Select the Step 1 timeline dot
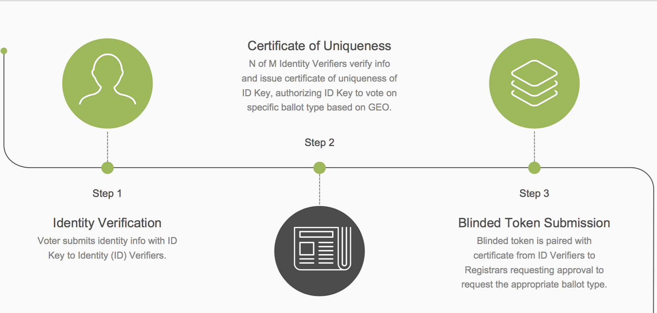The image size is (657, 313). (107, 168)
